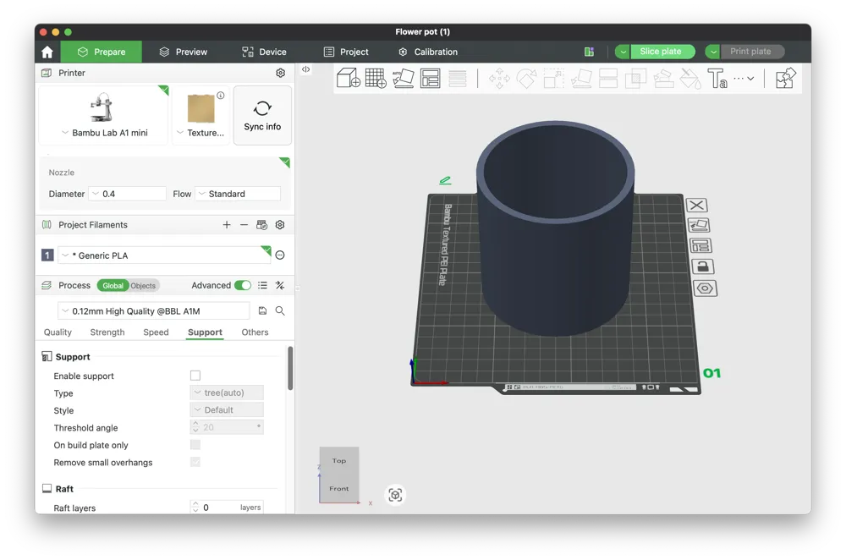The height and width of the screenshot is (560, 846).
Task: Open support Type dropdown
Action: click(x=227, y=393)
